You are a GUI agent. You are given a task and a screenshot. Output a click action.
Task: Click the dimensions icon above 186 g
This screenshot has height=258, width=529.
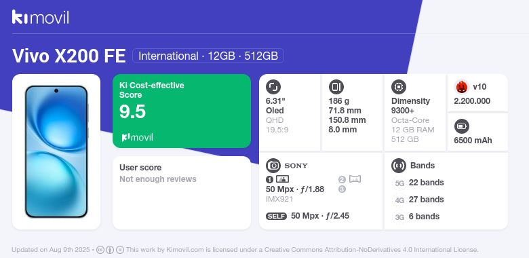(x=336, y=87)
